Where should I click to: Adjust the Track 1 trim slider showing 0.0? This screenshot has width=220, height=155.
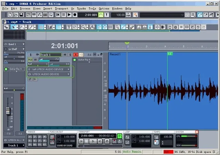[x=59, y=64]
